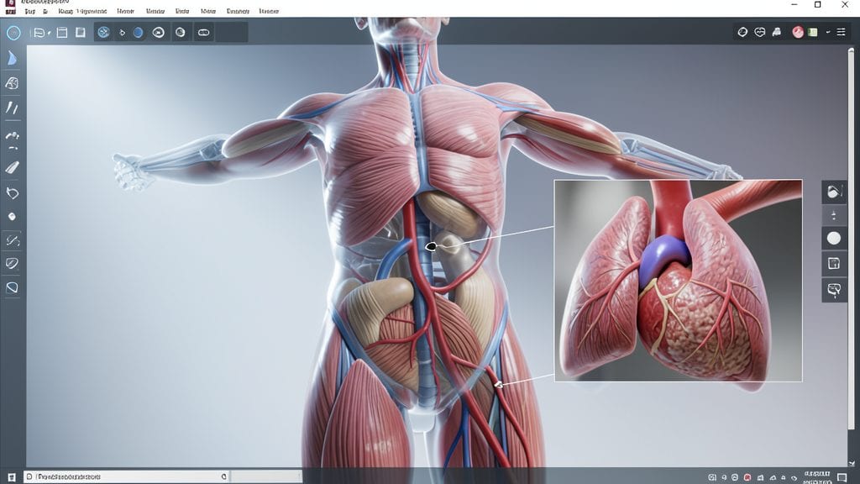Click the pill-shaped link icon in the top toolbar

(x=203, y=33)
